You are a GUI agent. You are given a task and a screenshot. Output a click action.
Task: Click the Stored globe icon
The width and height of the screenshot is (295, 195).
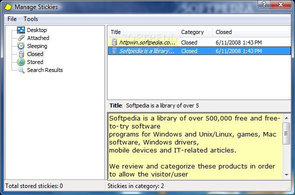pyautogui.click(x=21, y=62)
